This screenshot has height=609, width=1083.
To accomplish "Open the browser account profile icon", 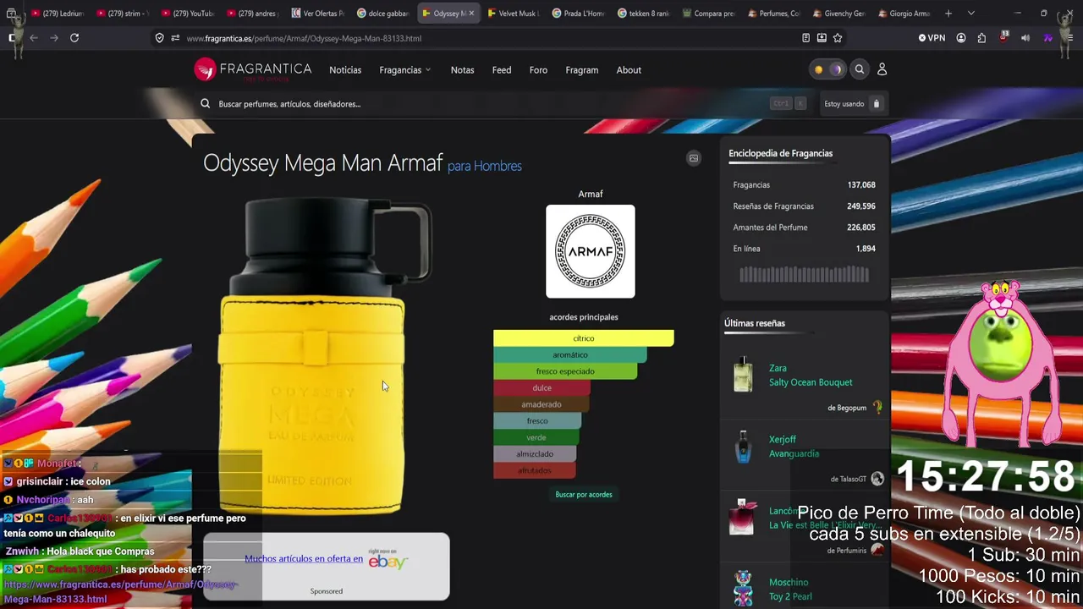I will (961, 38).
